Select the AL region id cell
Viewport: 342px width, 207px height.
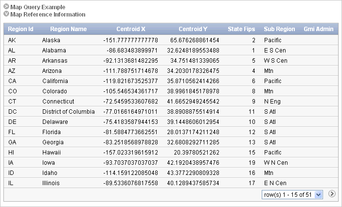12,51
